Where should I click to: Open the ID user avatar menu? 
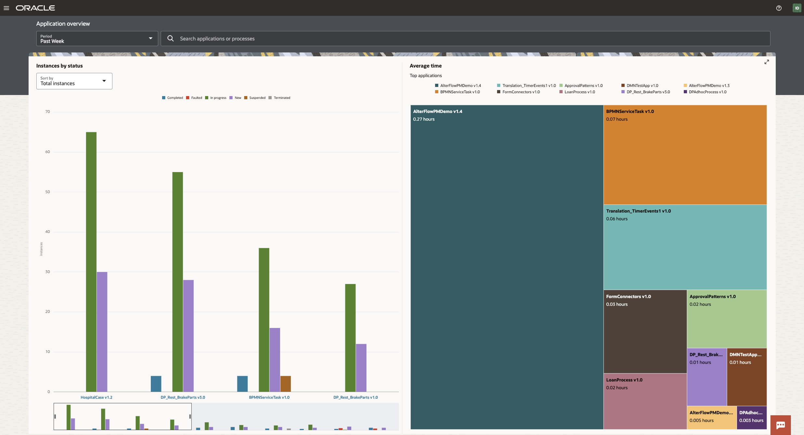(797, 8)
